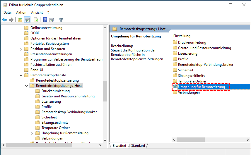Open the Ansicht menu
251x155 pixels.
[x=37, y=13]
